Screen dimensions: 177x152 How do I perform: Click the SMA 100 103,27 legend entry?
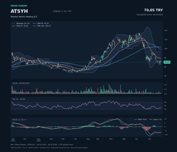[x=42, y=26]
